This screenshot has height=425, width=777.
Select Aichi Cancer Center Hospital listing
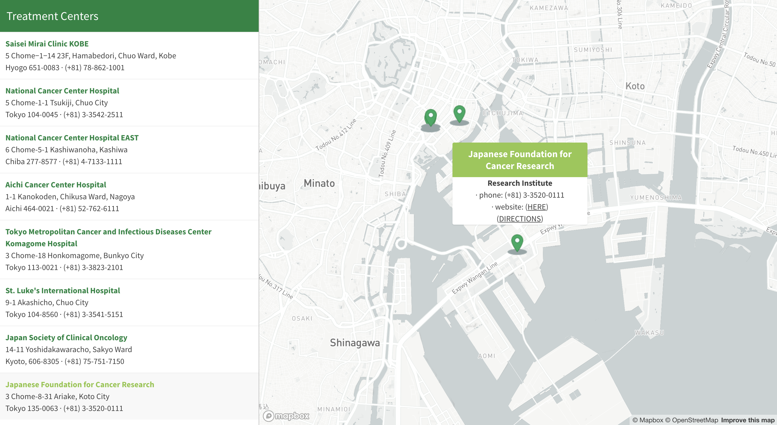pos(56,185)
